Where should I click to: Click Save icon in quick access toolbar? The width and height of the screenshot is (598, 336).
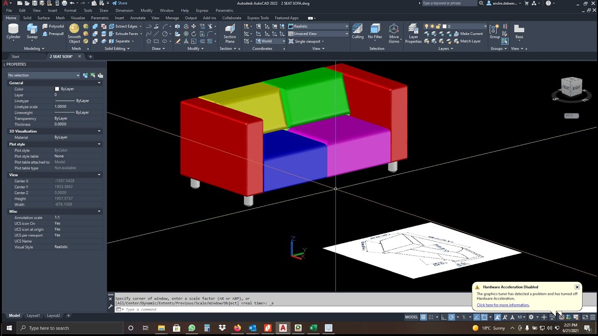coord(35,3)
